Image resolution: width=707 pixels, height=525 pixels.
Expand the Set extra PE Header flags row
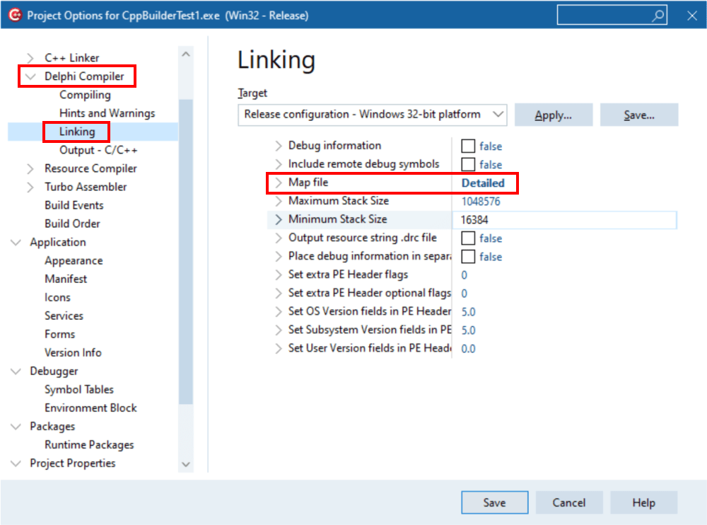(279, 275)
